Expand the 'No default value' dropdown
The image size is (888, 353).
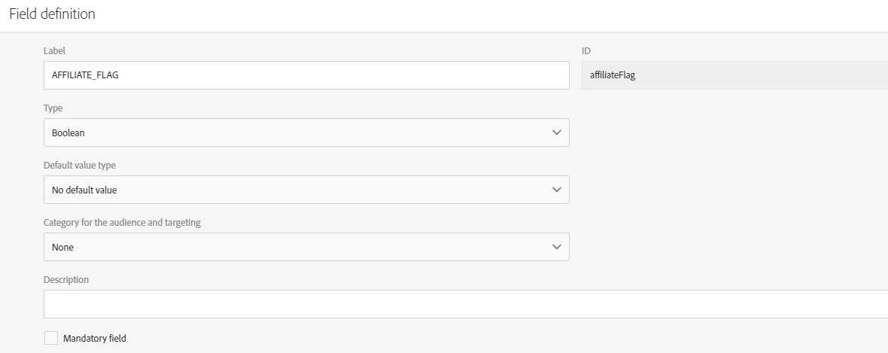pos(301,190)
